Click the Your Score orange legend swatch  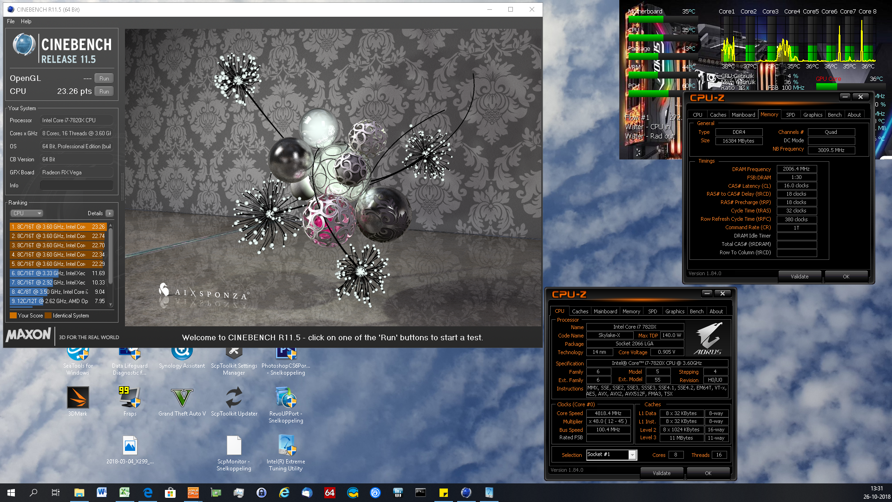pos(13,316)
